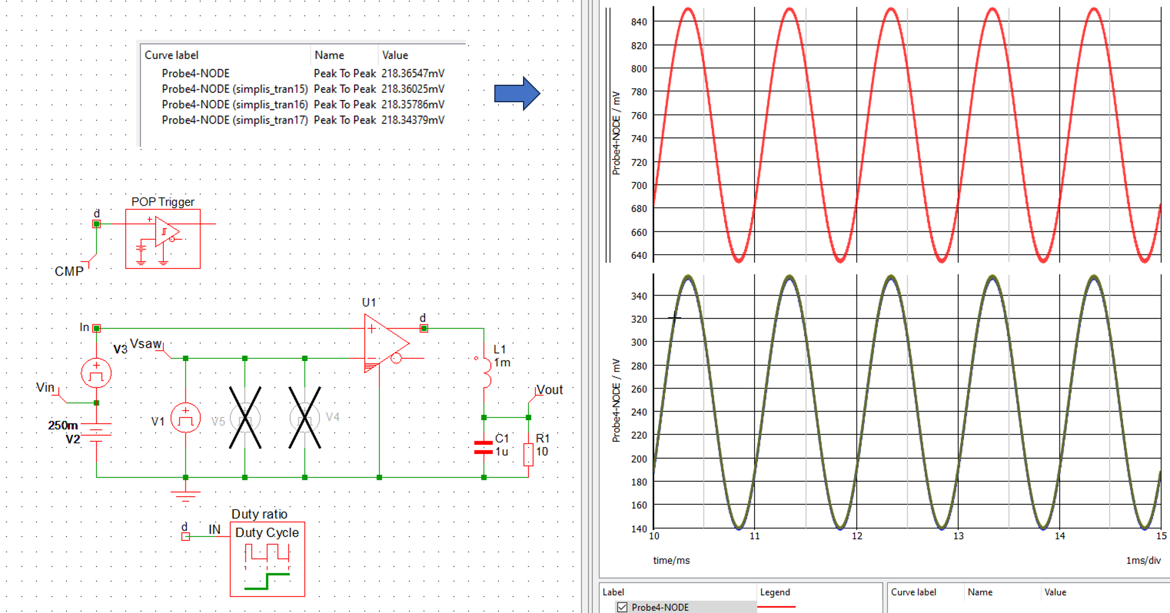This screenshot has width=1170, height=613.
Task: Click the 218.36025mV value cell
Action: [413, 89]
